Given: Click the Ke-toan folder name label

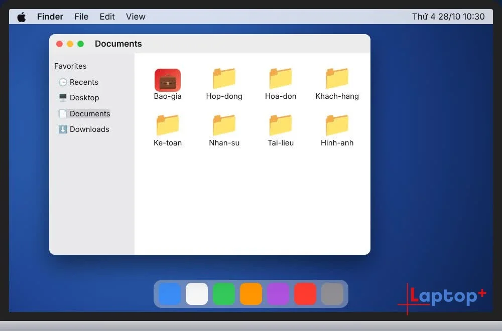Looking at the screenshot, I should tap(168, 143).
